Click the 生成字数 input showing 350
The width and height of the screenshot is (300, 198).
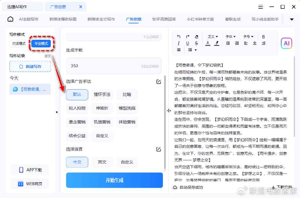pyautogui.click(x=114, y=66)
